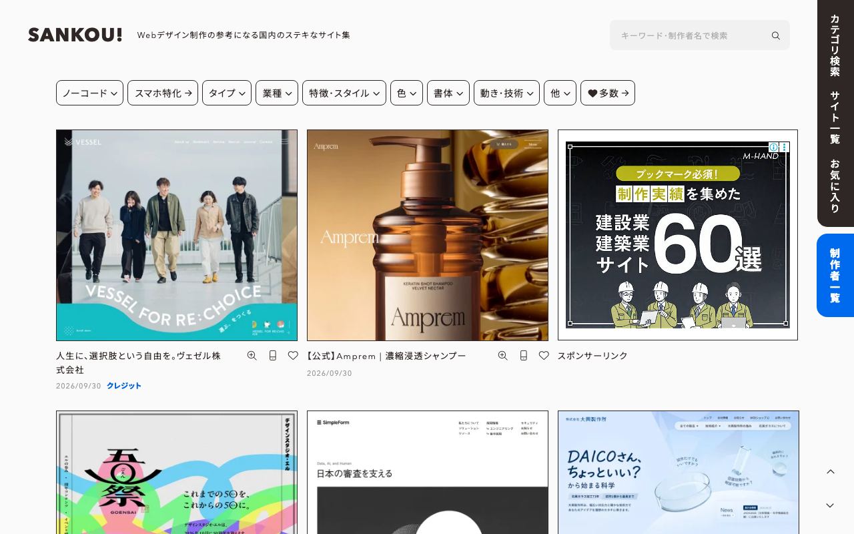Zoom the Amprem site preview
The image size is (854, 534).
(502, 356)
